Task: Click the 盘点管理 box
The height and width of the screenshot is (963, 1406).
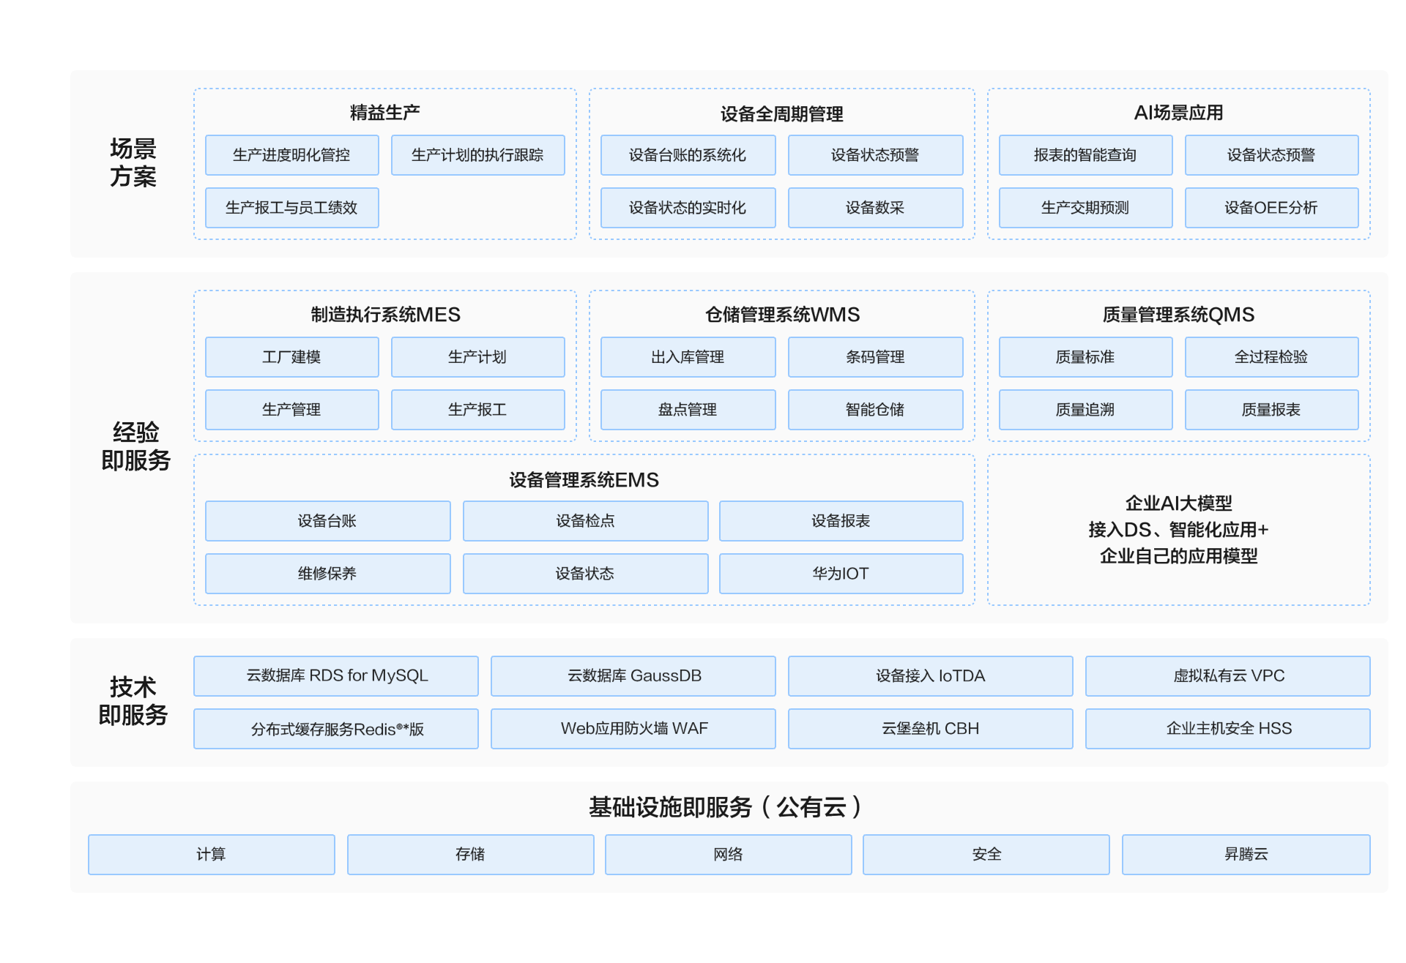Action: pyautogui.click(x=688, y=410)
